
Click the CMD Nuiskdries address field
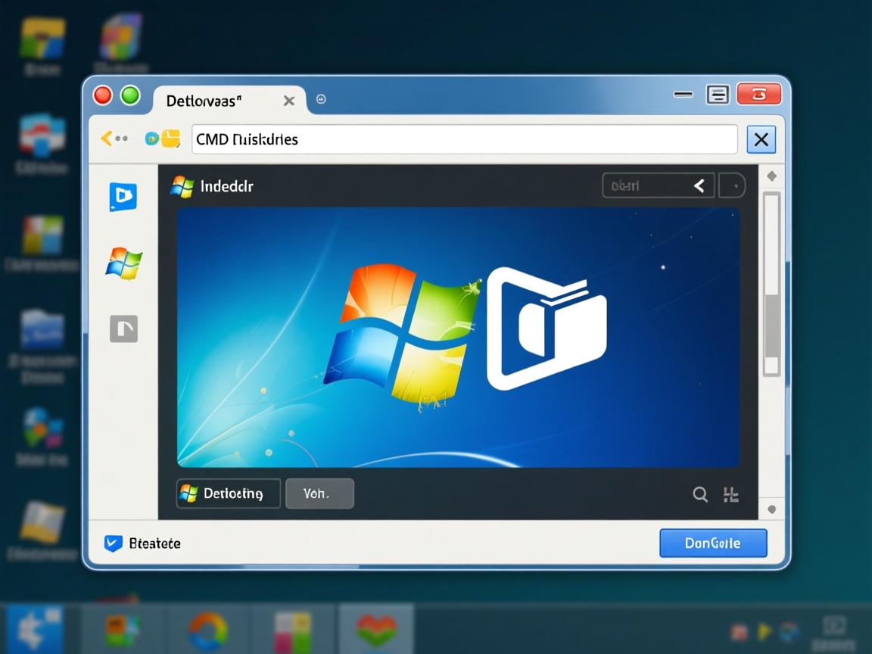coord(463,139)
